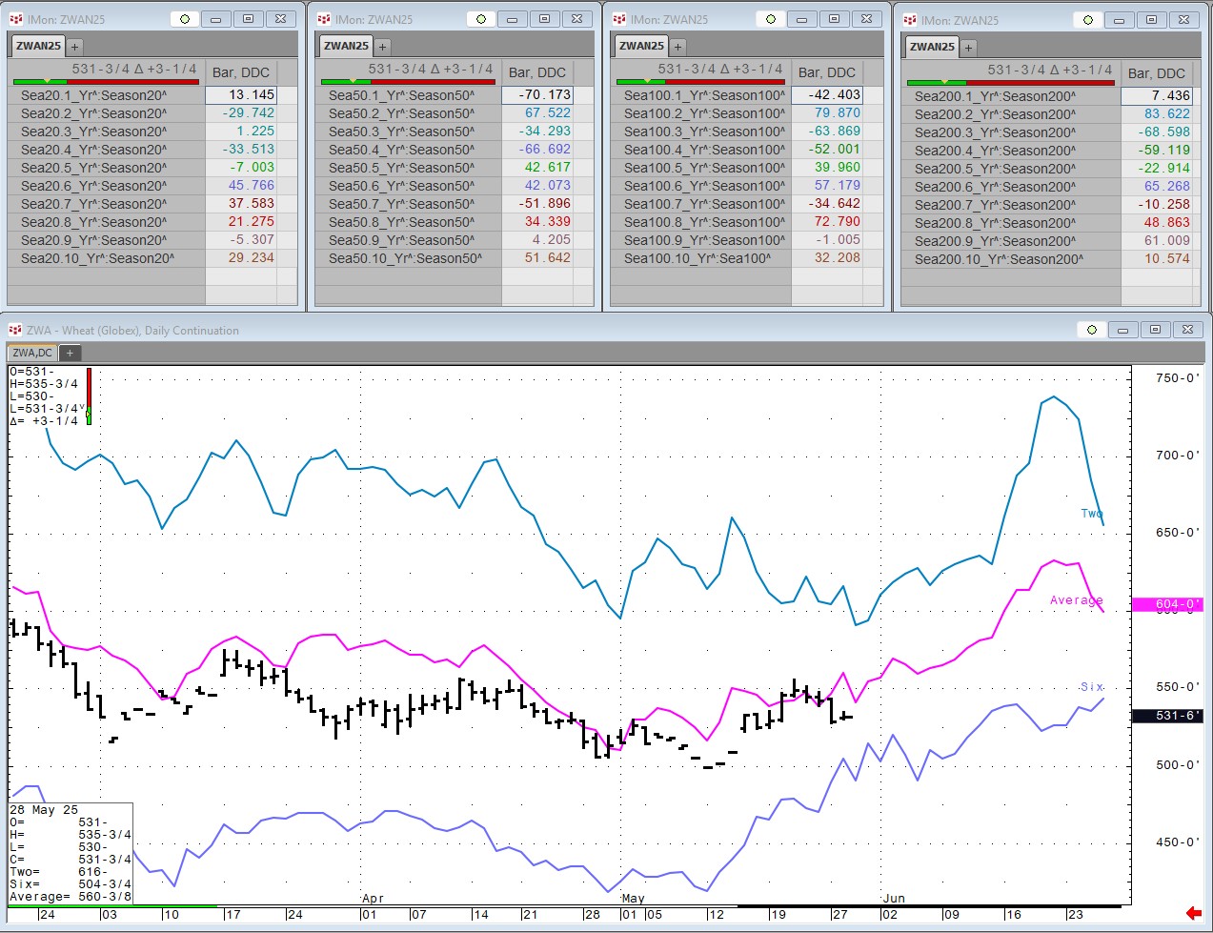Click the magenta 604-0 price label on scale
Viewport: 1213px width, 933px height.
pos(1166,604)
